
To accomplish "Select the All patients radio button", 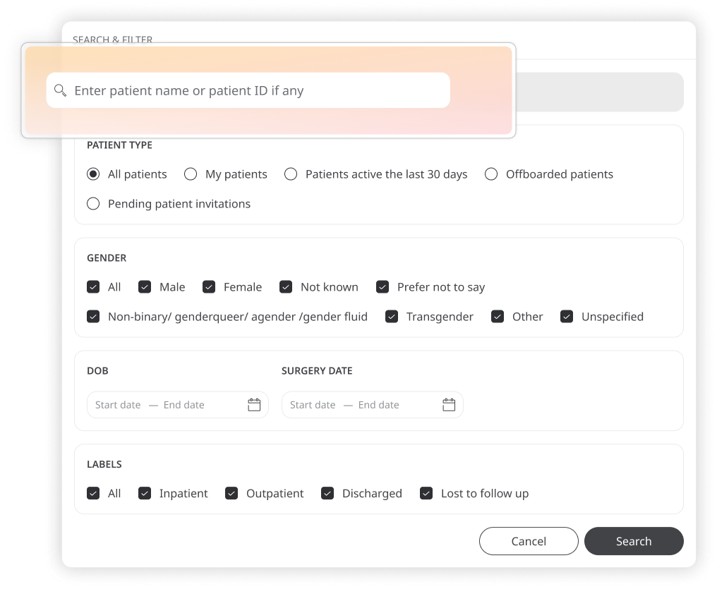I will pos(93,174).
